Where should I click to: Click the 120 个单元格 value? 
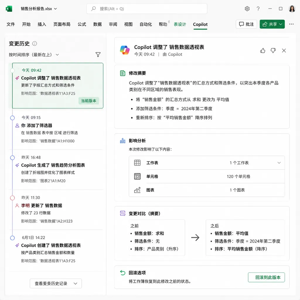pyautogui.click(x=238, y=176)
